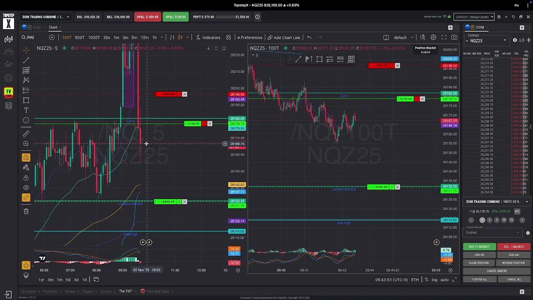Open the favorites star toolbar icon

click(x=26, y=265)
